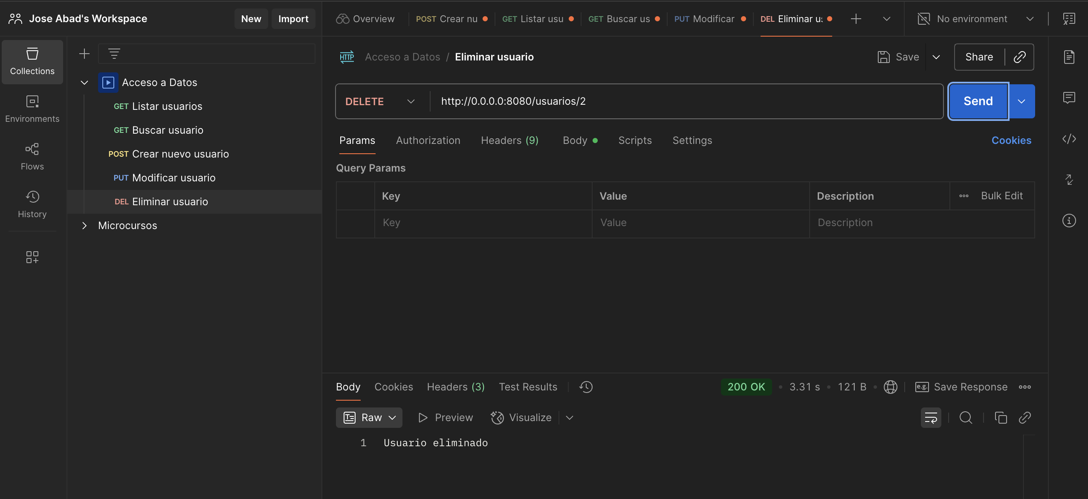Viewport: 1088px width, 499px height.
Task: Open the Environments sidebar panel
Action: click(x=32, y=109)
